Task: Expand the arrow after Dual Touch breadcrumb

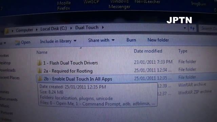Action: [x=103, y=27]
